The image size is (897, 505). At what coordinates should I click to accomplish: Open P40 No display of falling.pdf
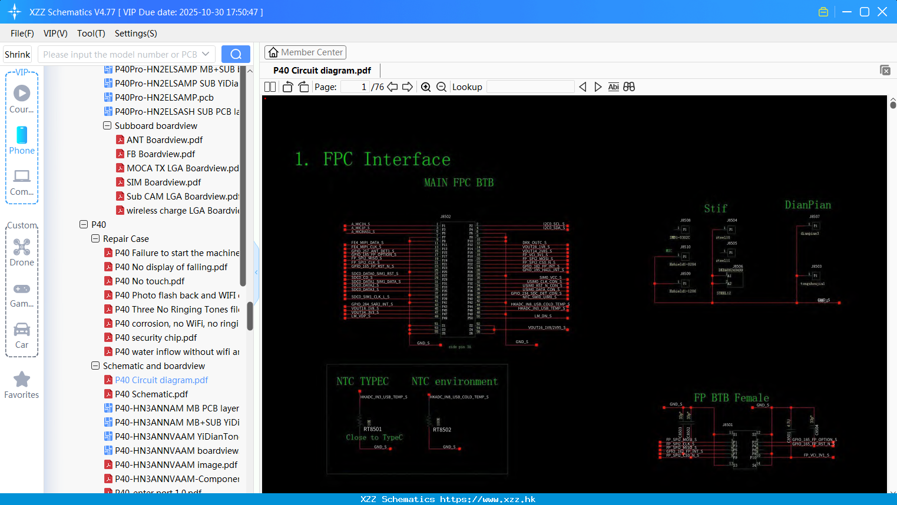tap(171, 267)
